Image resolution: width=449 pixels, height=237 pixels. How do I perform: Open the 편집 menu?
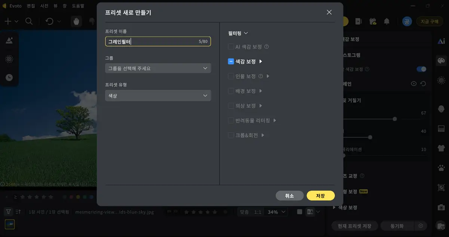pos(31,6)
